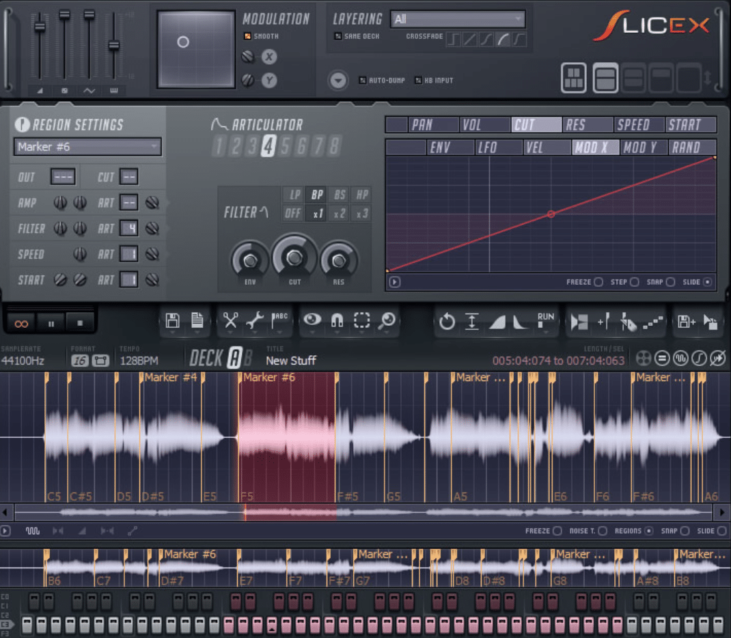
Task: Click the waveform icon below the scrollbar
Action: (33, 531)
